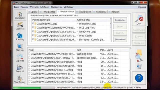Click the Умолчание button

(120, 39)
